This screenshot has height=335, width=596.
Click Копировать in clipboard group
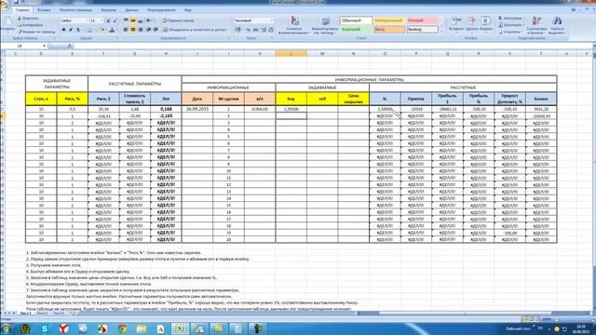point(30,25)
